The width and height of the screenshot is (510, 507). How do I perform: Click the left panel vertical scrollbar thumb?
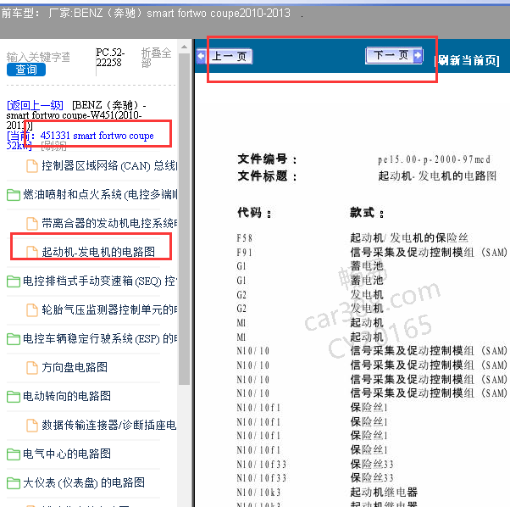pos(184,219)
